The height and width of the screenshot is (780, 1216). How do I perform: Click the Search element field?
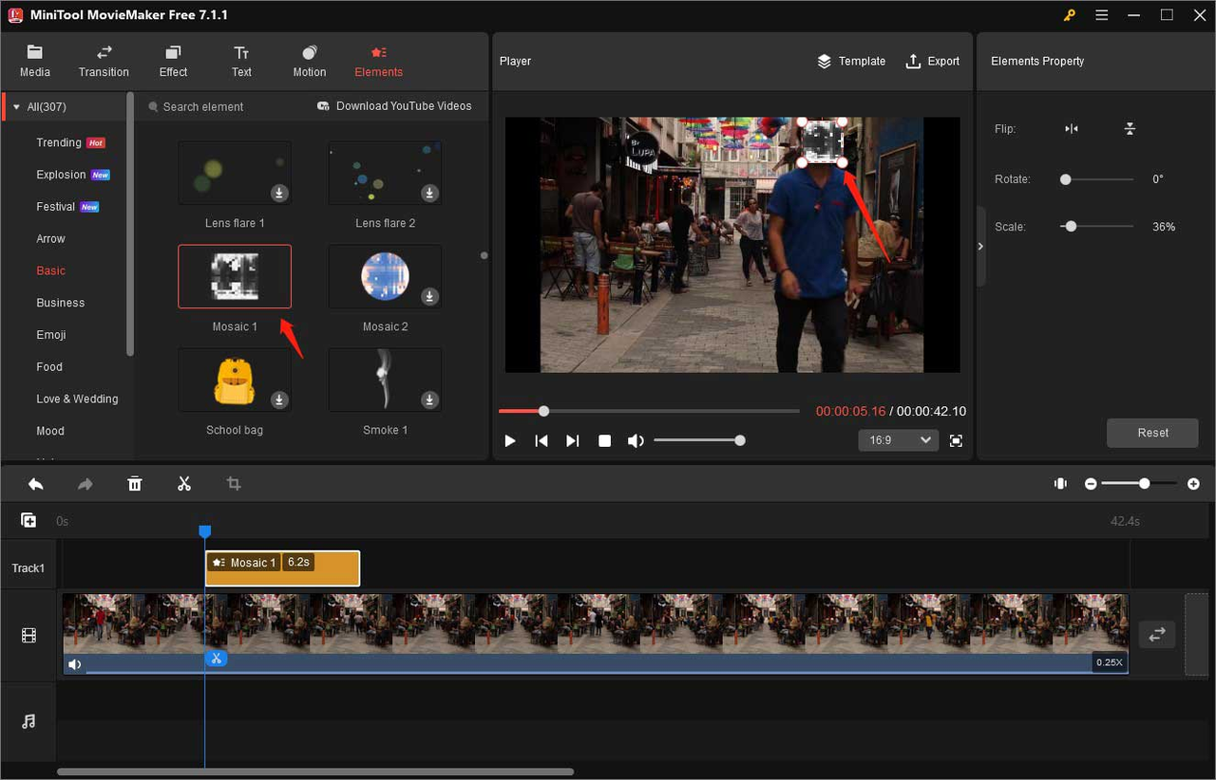tap(203, 107)
